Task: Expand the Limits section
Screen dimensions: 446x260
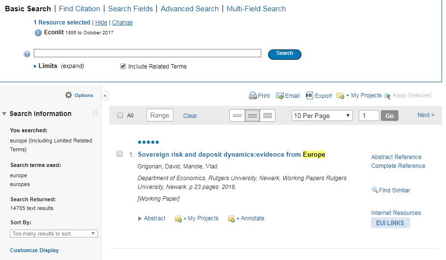Action: 35,66
